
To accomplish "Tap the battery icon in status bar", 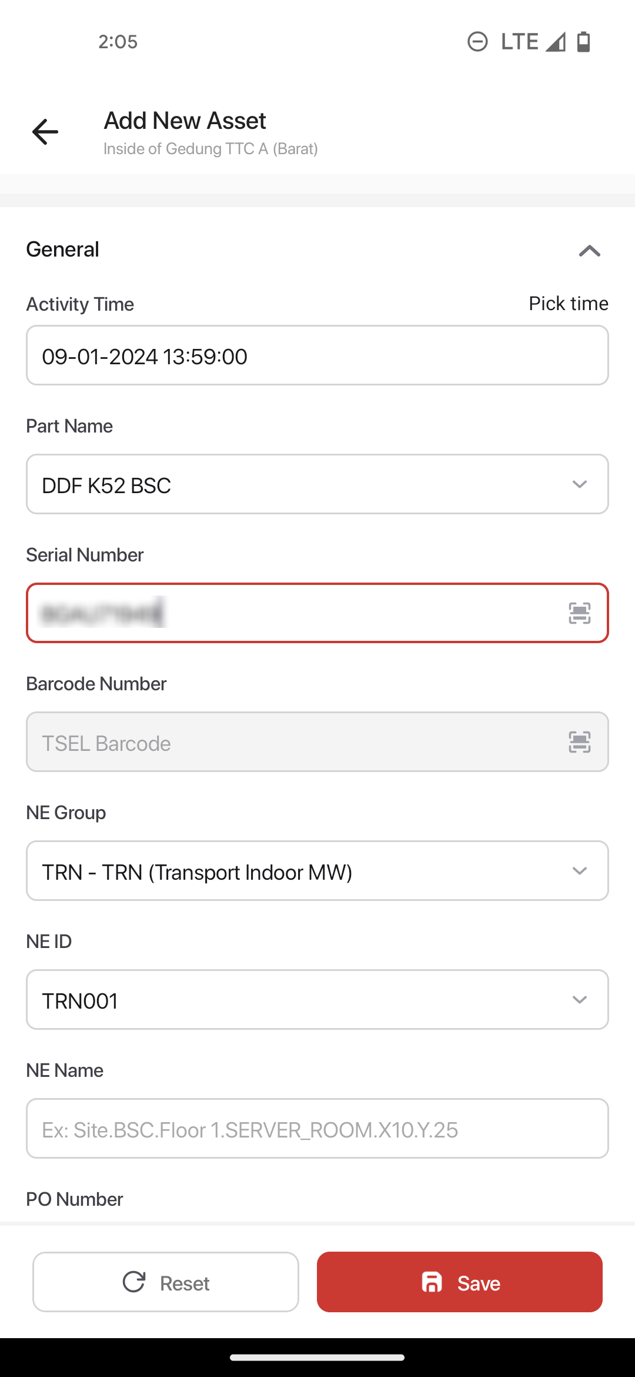I will click(x=583, y=42).
